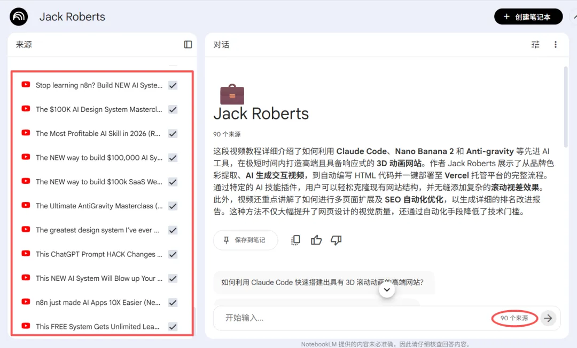The height and width of the screenshot is (348, 577).
Task: Uncheck the $100,000 AI Sy... source checkbox
Action: coord(173,158)
